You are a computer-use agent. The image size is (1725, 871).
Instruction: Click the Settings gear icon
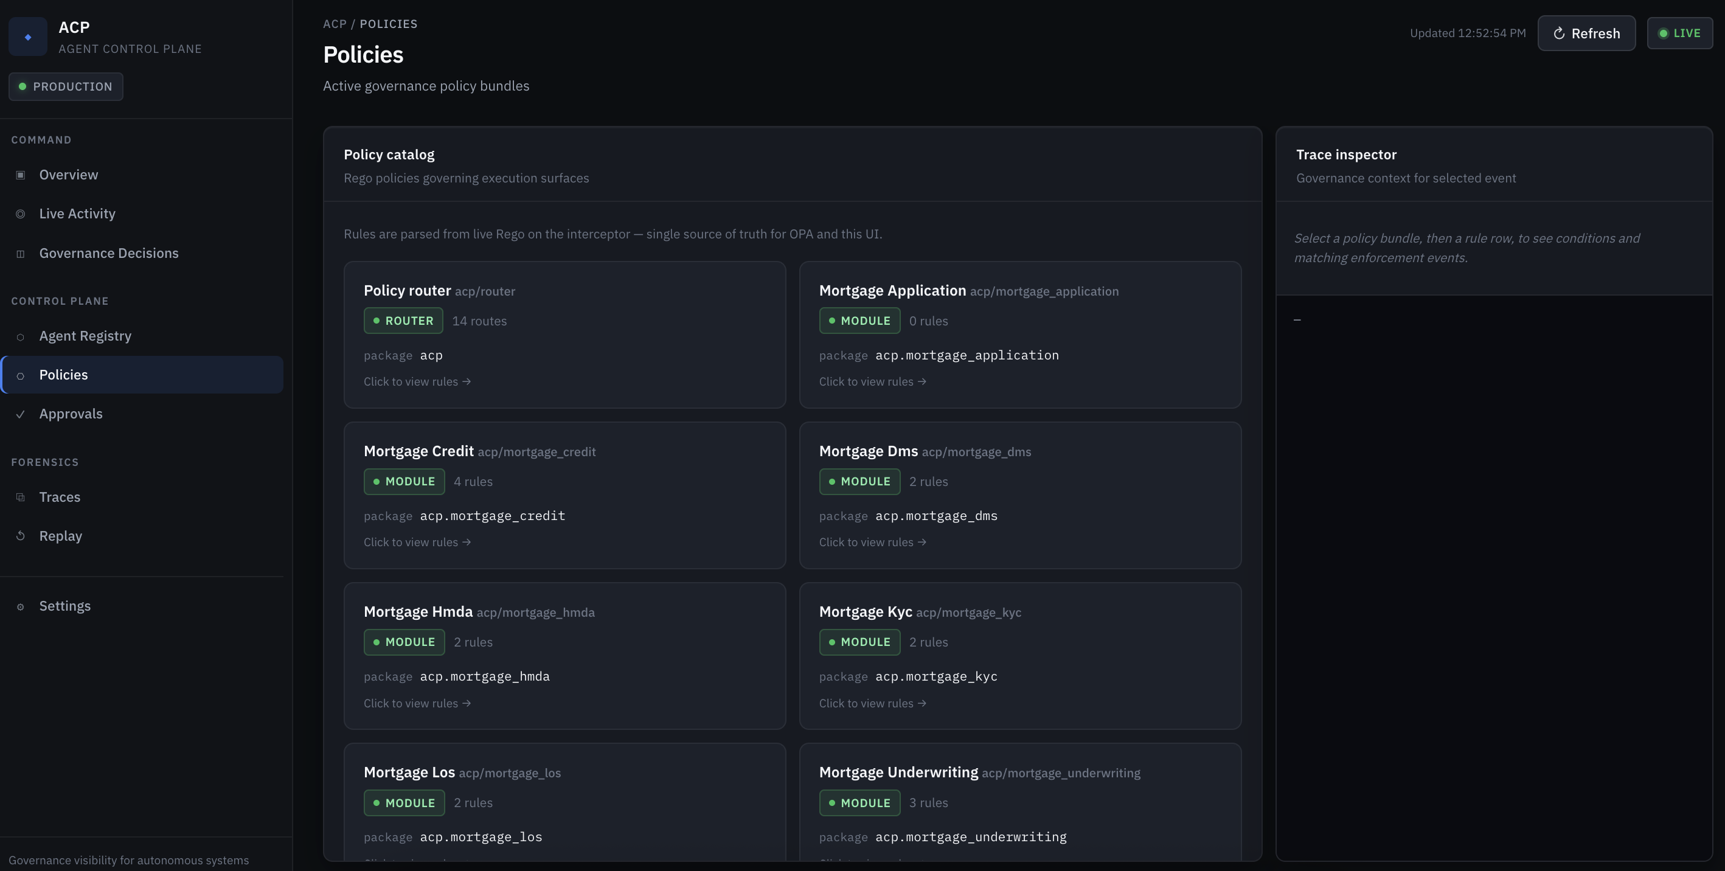click(x=21, y=606)
